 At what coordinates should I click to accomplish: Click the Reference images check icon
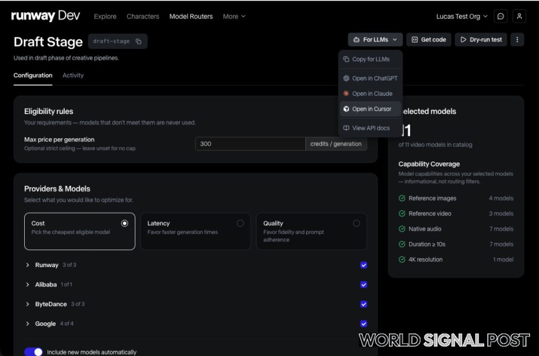(402, 198)
